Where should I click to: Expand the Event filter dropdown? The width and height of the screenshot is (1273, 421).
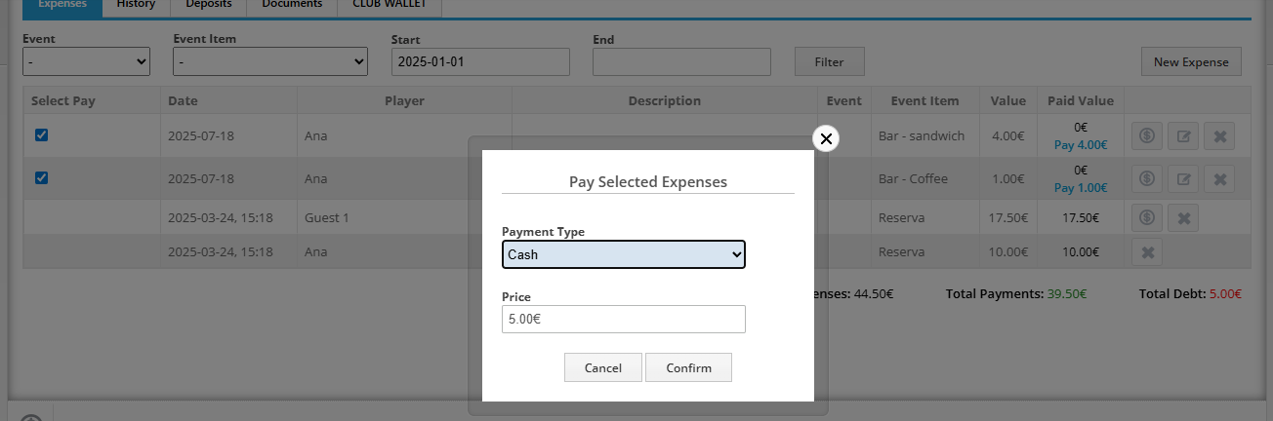pos(86,62)
